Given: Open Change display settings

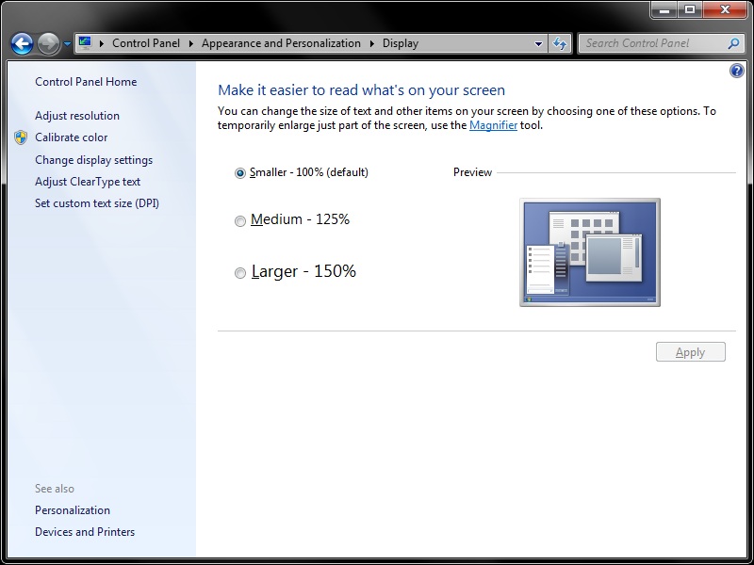Looking at the screenshot, I should pos(93,160).
